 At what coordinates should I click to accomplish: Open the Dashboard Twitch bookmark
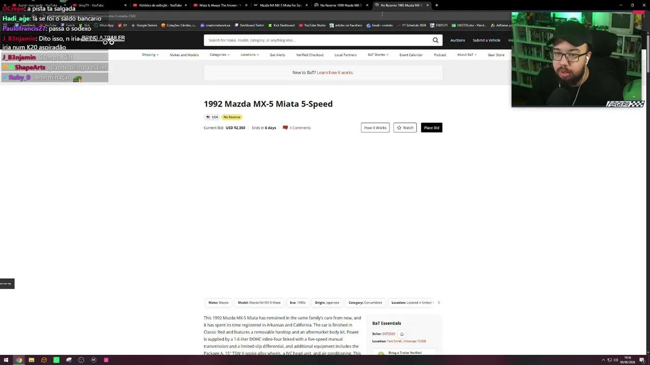[x=249, y=25]
